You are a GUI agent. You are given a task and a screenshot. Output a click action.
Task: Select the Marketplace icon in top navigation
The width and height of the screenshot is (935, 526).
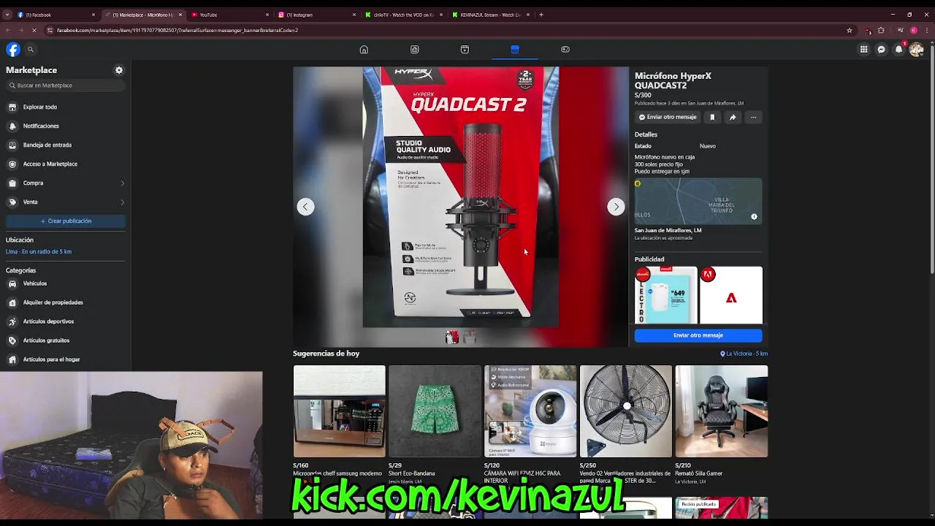tap(515, 49)
